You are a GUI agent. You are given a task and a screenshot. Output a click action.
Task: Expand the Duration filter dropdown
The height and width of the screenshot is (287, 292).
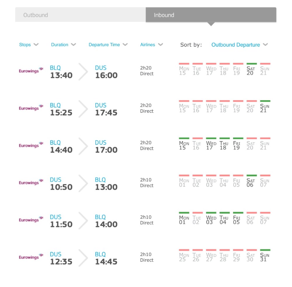[63, 45]
